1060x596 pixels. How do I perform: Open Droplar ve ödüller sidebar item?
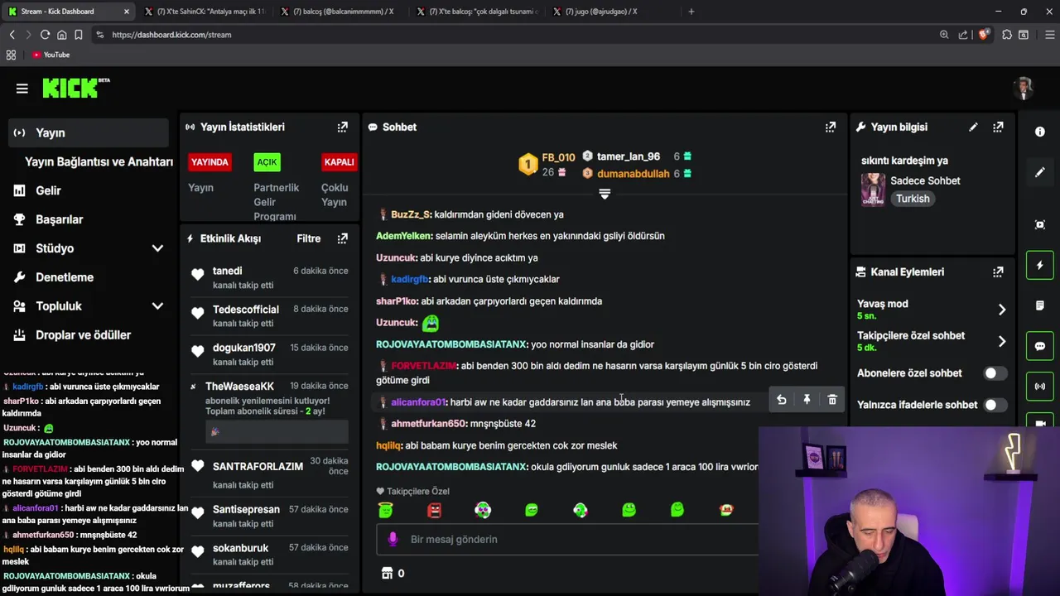point(83,335)
